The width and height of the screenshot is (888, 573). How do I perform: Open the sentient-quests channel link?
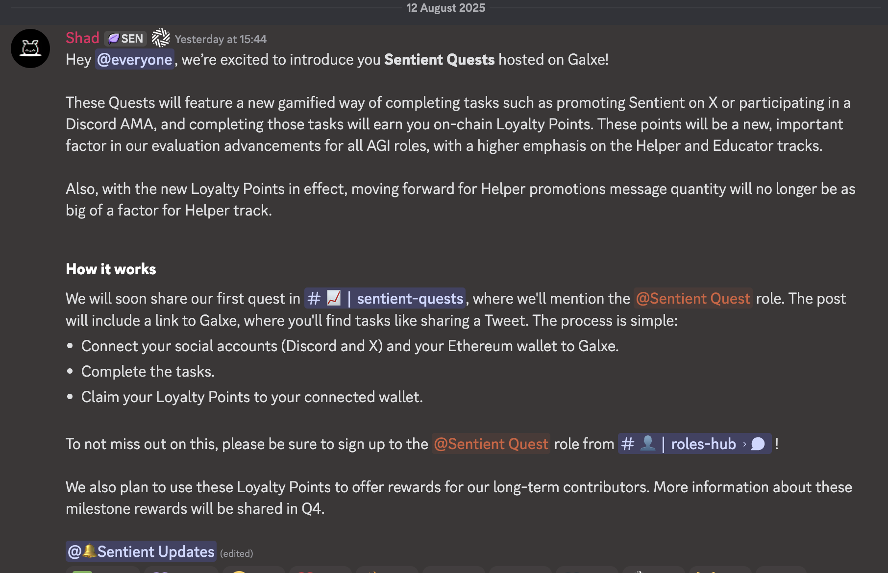pyautogui.click(x=410, y=299)
